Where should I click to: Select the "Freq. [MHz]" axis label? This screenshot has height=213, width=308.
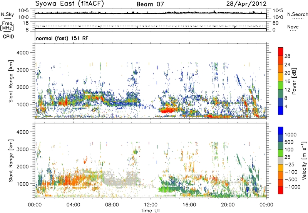pyautogui.click(x=7, y=26)
